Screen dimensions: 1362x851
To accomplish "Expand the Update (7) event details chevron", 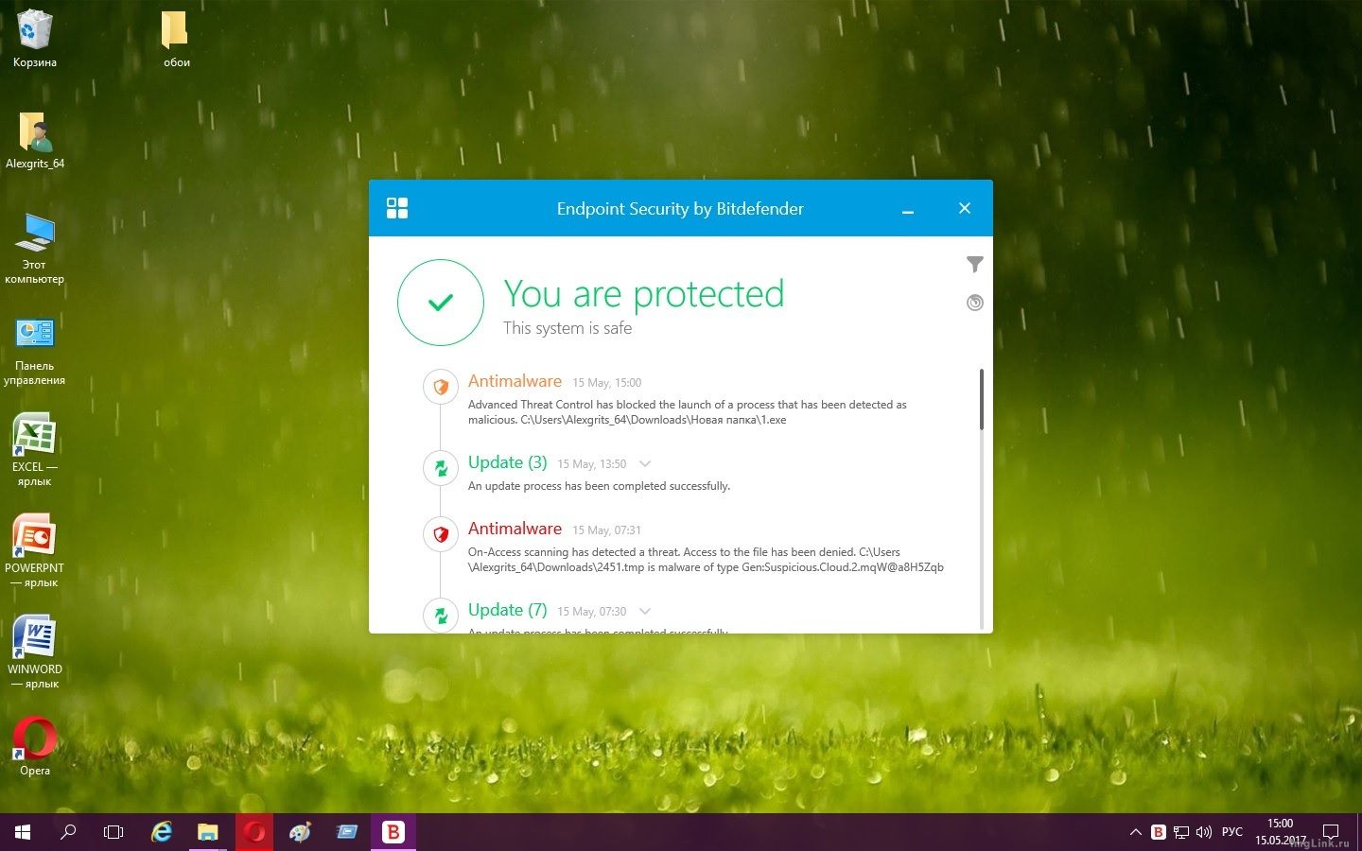I will click(645, 611).
